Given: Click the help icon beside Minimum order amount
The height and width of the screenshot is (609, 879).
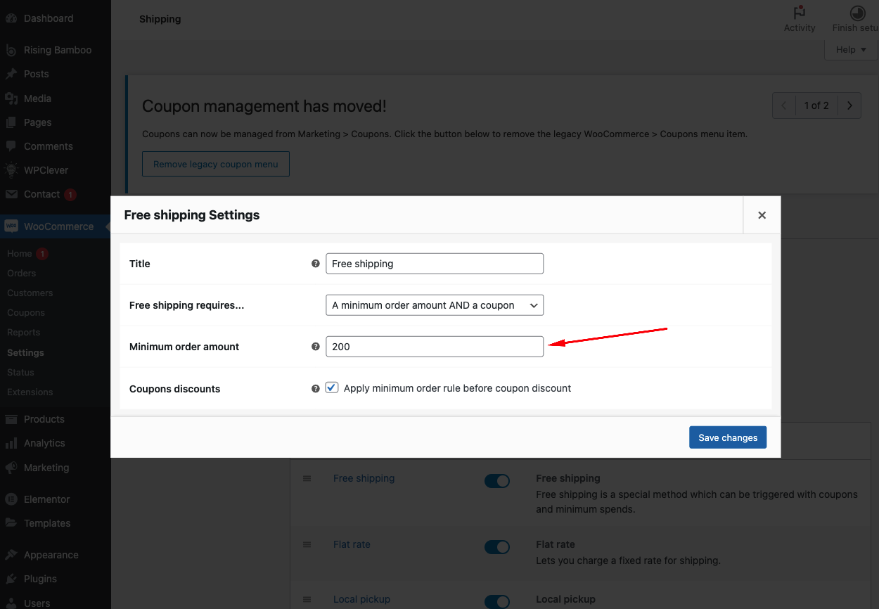Looking at the screenshot, I should [316, 347].
